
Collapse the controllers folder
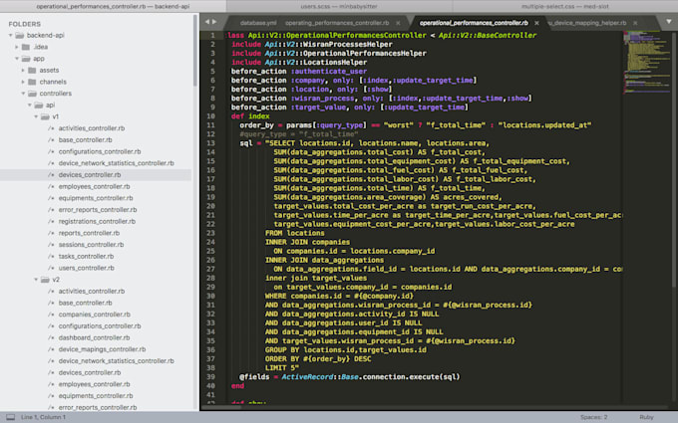[x=24, y=94]
